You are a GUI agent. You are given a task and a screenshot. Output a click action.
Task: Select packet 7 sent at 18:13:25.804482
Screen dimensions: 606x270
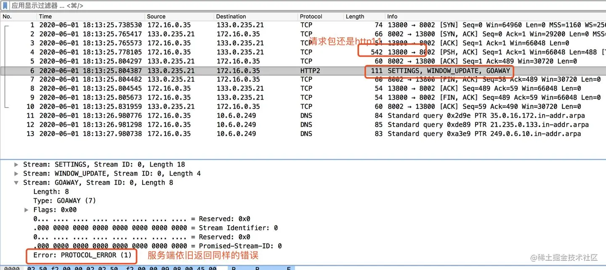click(303, 79)
